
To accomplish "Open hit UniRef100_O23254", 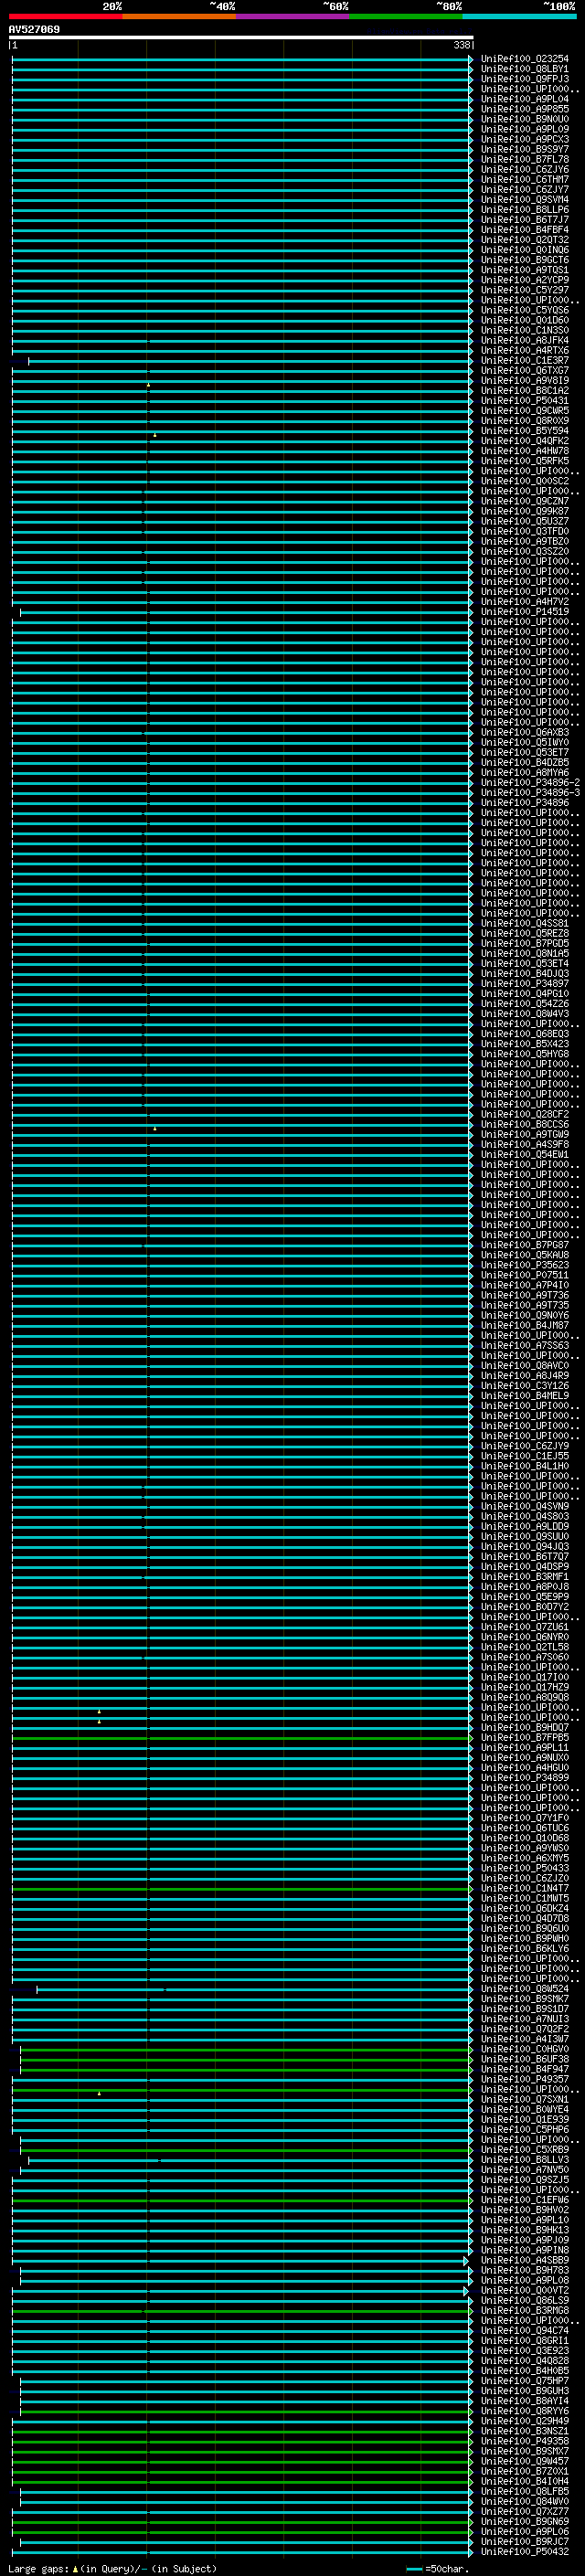I will coord(525,59).
